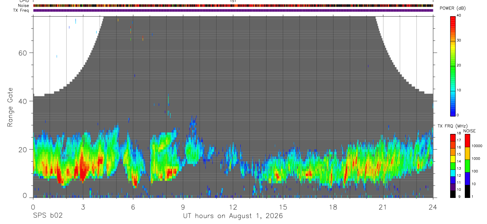Click the 18 hour tick label
The image size is (487, 224).
333,207
